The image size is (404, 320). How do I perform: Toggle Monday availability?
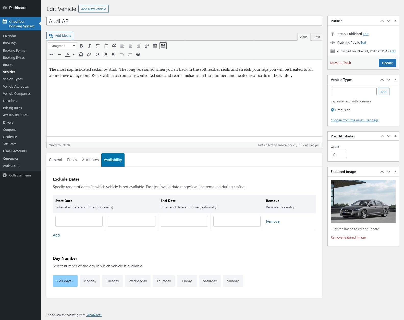click(x=90, y=281)
